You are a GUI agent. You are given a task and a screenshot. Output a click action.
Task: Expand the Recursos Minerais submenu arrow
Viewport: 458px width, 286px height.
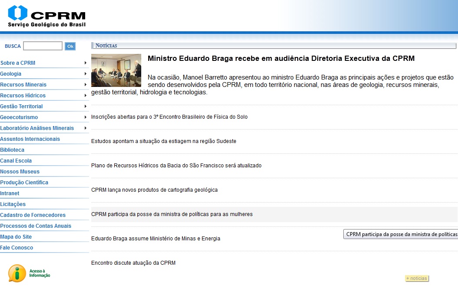coord(86,85)
